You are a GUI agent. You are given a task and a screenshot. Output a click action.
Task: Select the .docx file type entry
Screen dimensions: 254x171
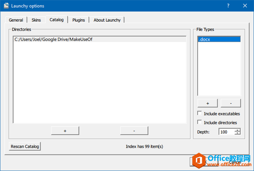click(219, 39)
